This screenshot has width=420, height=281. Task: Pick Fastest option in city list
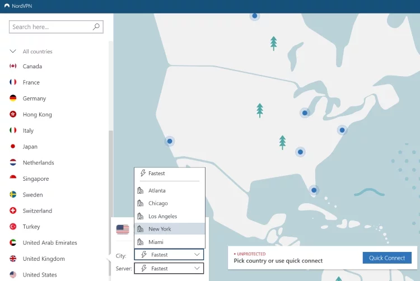[156, 174]
